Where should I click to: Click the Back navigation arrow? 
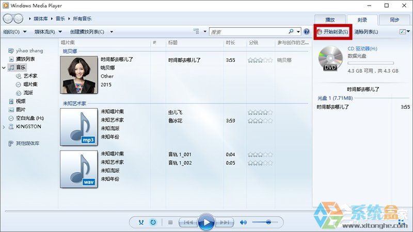coord(8,19)
